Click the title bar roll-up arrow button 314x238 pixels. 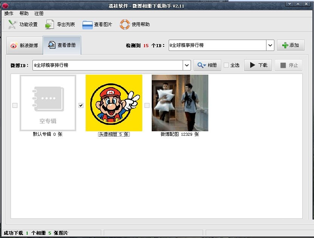(298, 4)
